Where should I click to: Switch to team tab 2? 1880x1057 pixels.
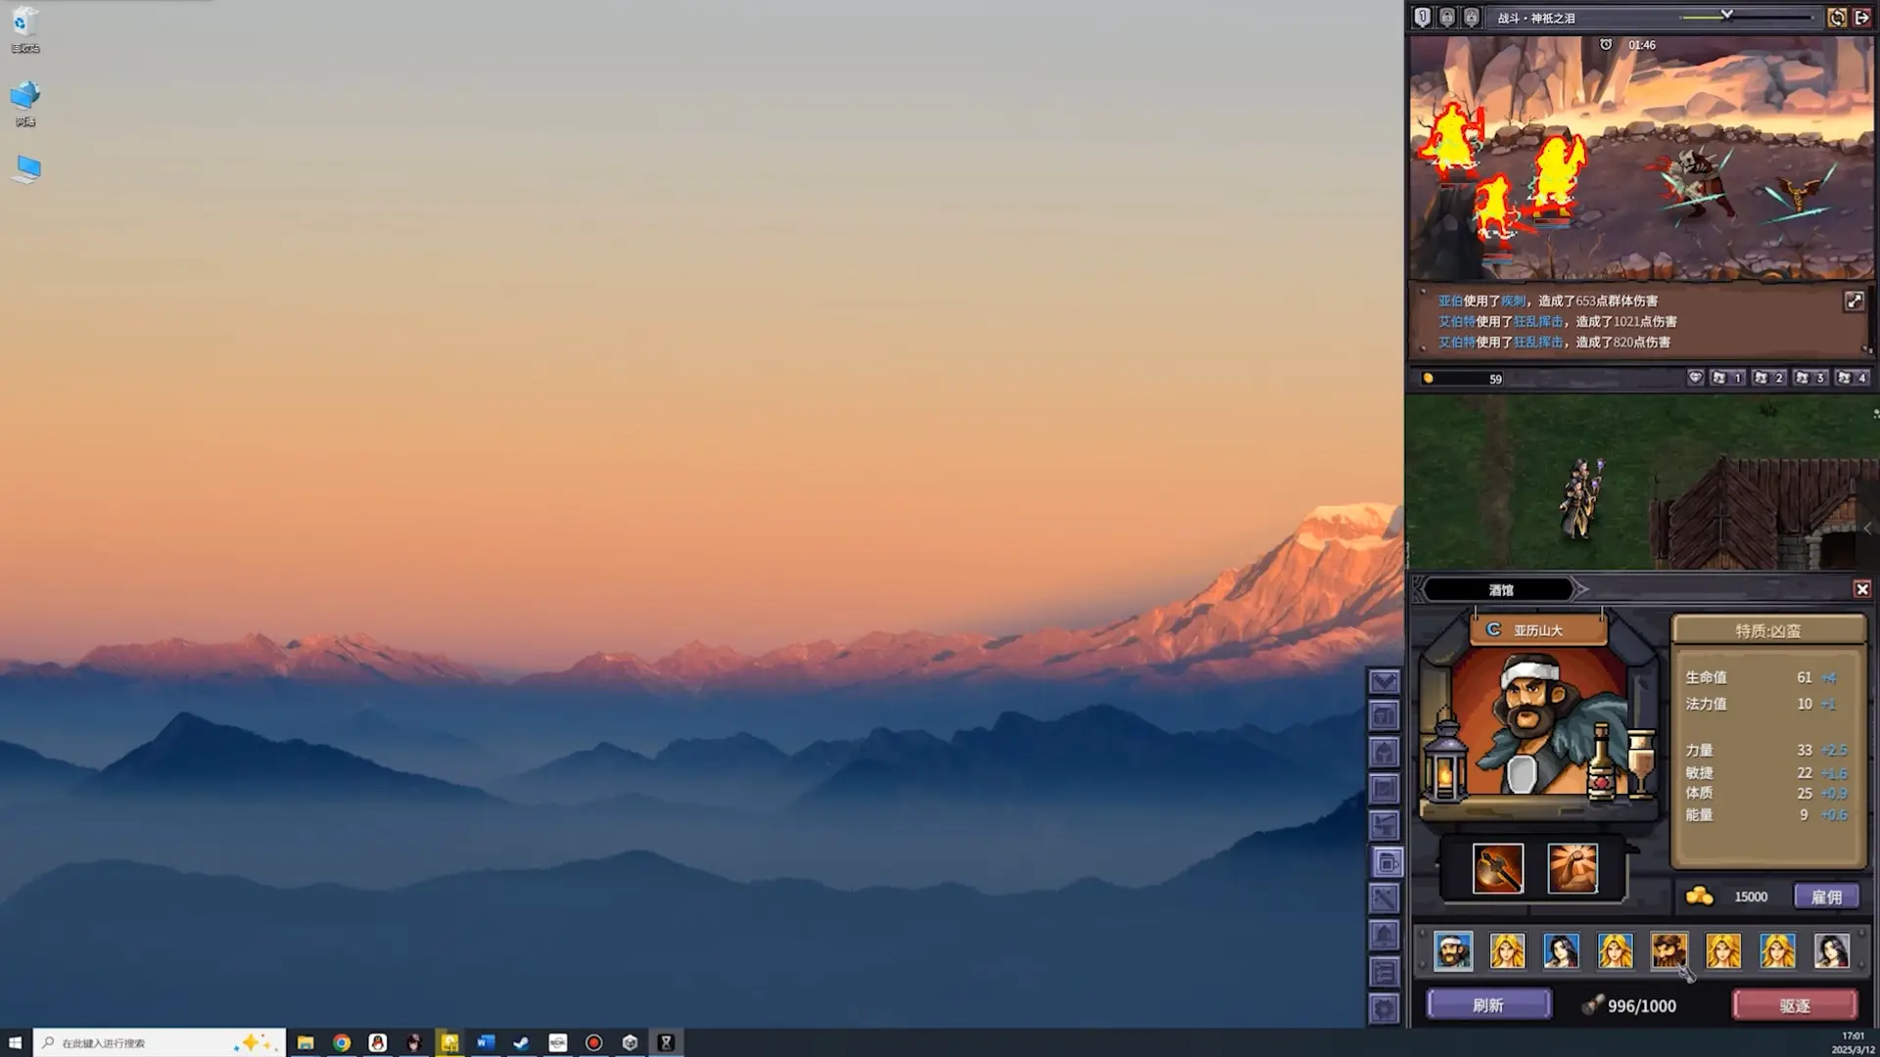1768,378
